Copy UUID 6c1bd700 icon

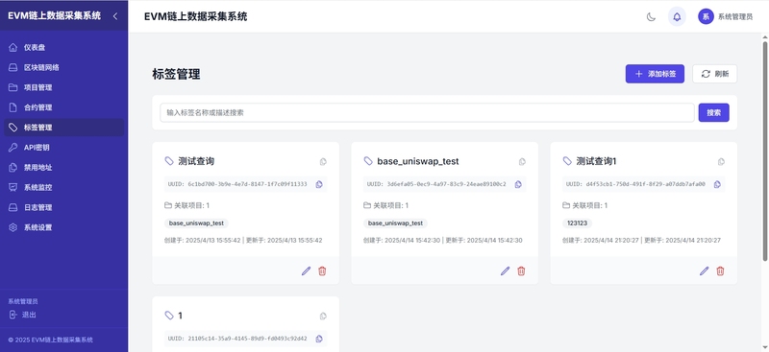click(319, 184)
